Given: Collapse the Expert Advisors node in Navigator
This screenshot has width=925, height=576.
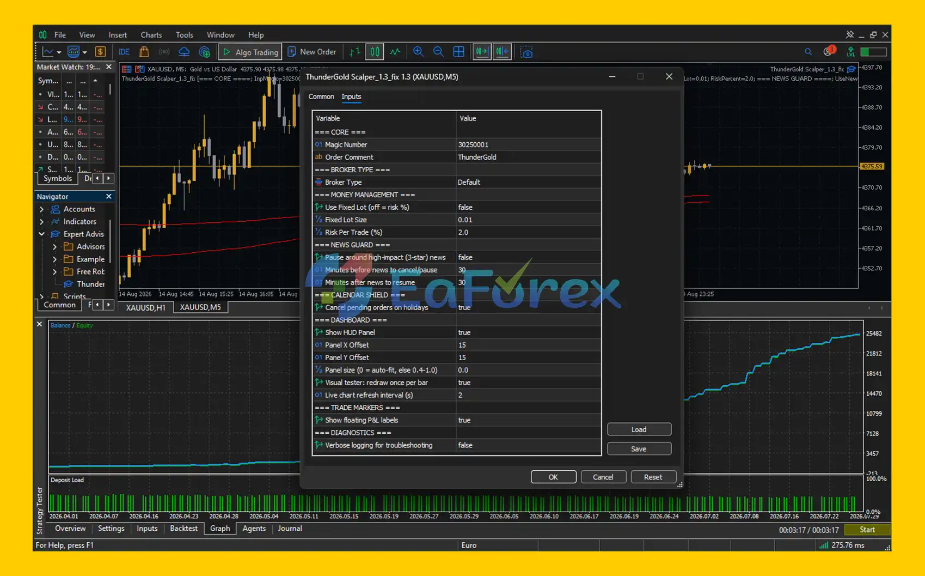Looking at the screenshot, I should point(41,234).
